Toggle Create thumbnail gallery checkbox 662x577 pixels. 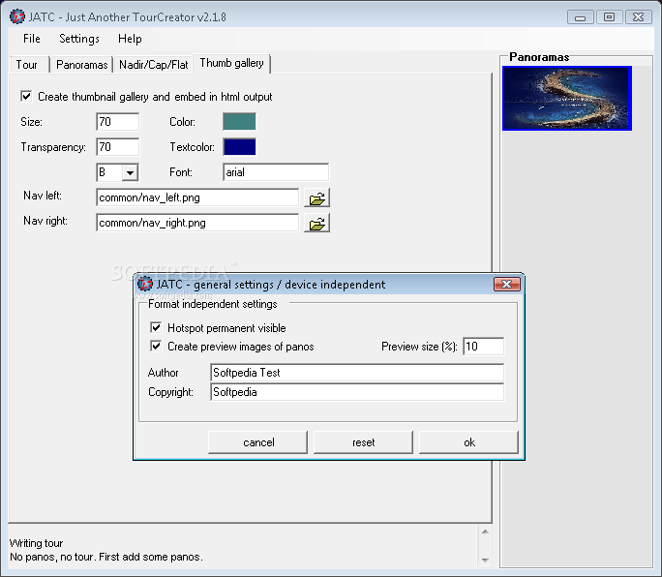[x=26, y=96]
